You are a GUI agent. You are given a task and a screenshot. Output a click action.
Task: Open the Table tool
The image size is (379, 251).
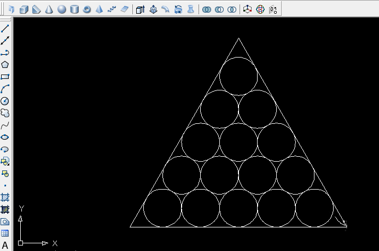tap(5, 233)
